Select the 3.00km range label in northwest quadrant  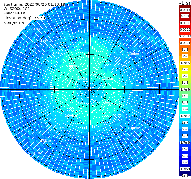(x=58, y=54)
